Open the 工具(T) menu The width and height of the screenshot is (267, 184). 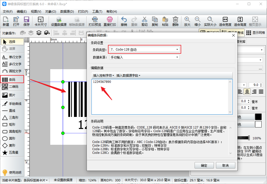97,12
